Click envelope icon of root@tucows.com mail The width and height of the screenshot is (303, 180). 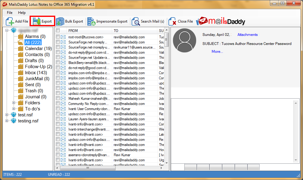pos(63,37)
